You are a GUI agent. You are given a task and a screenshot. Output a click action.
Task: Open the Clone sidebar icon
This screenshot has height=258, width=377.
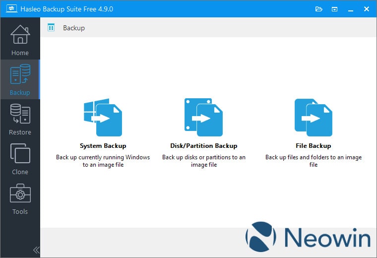20,153
